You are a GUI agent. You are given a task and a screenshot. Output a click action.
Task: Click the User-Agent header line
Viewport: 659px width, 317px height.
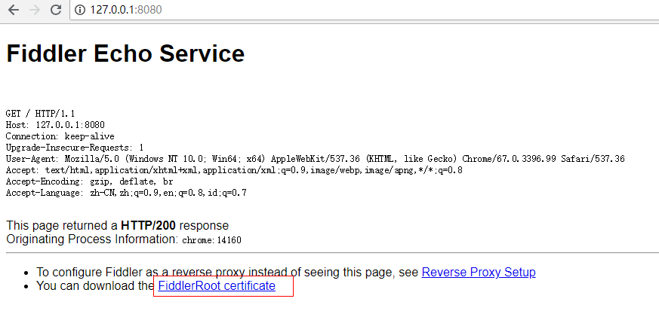[316, 159]
